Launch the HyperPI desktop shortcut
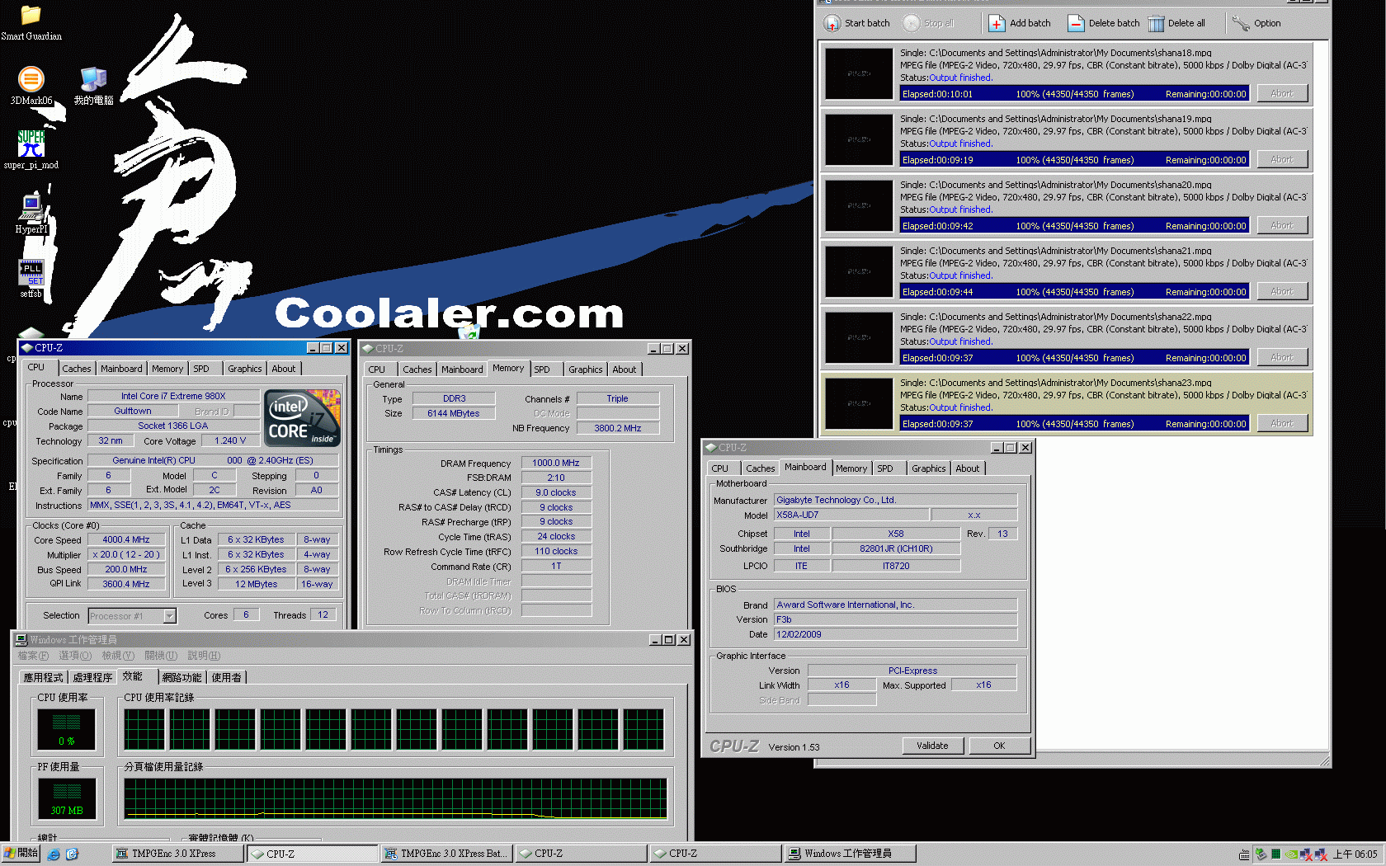Screen dimensions: 1386x866 pyautogui.click(x=31, y=214)
